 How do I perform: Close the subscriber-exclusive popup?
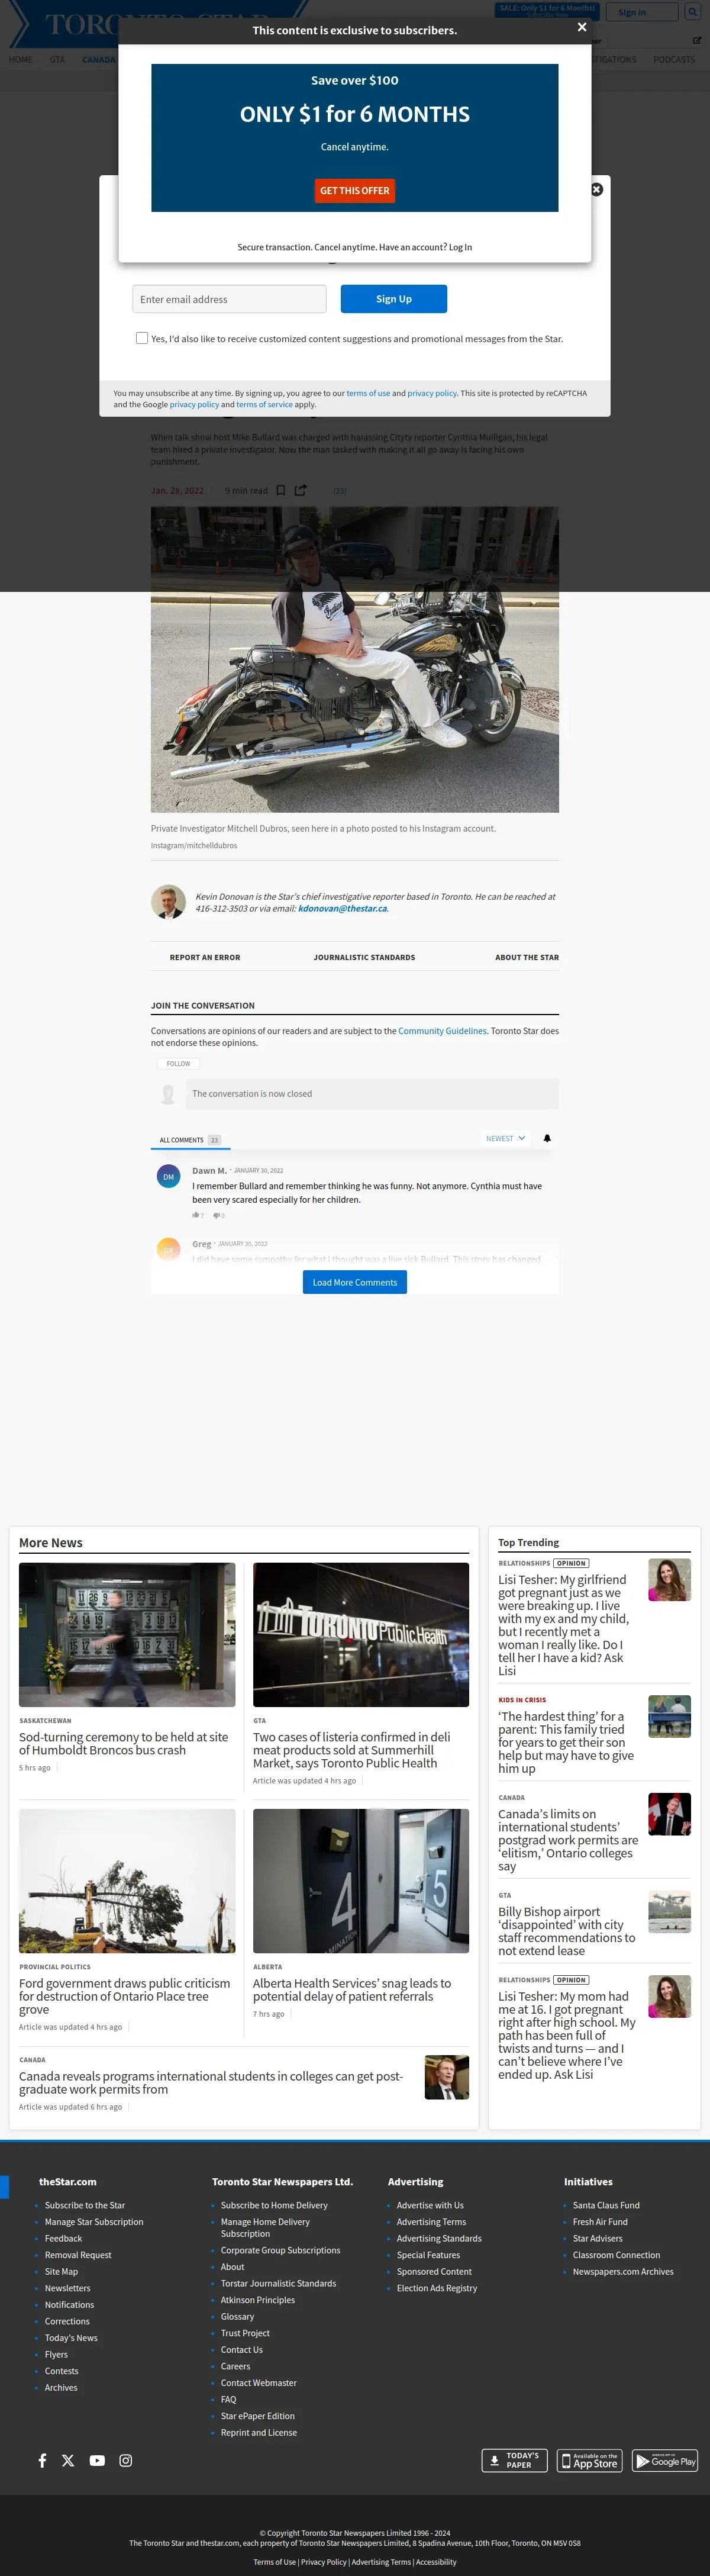point(582,28)
